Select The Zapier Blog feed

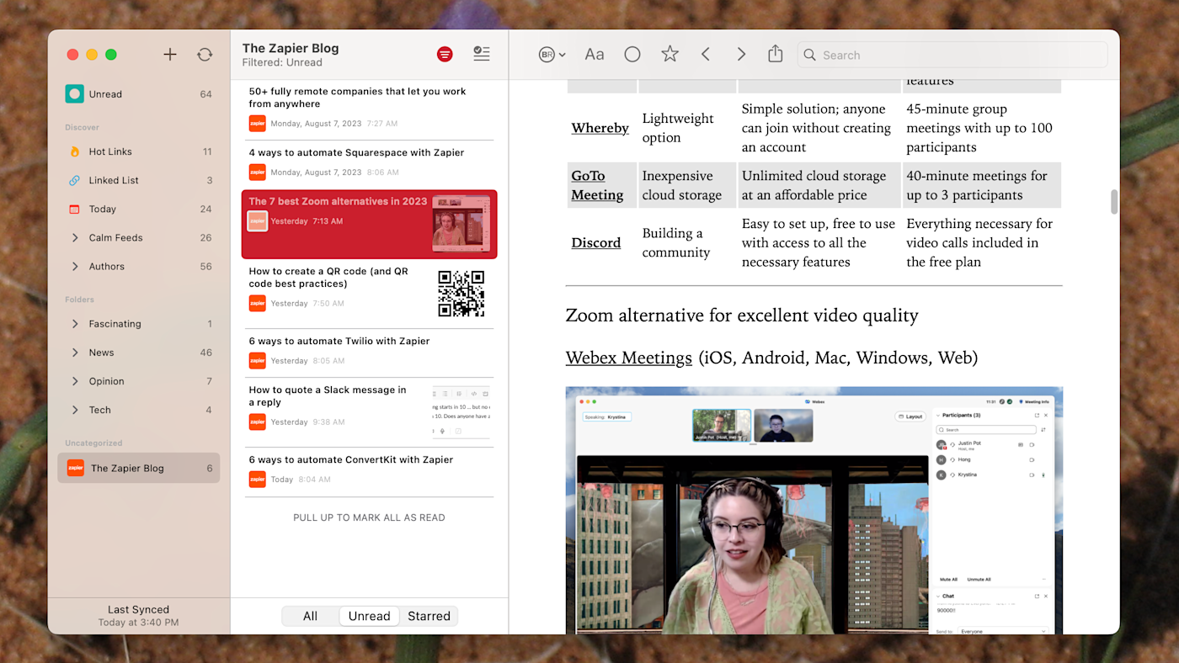[139, 468]
